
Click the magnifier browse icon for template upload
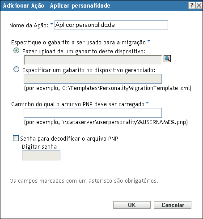pyautogui.click(x=167, y=59)
